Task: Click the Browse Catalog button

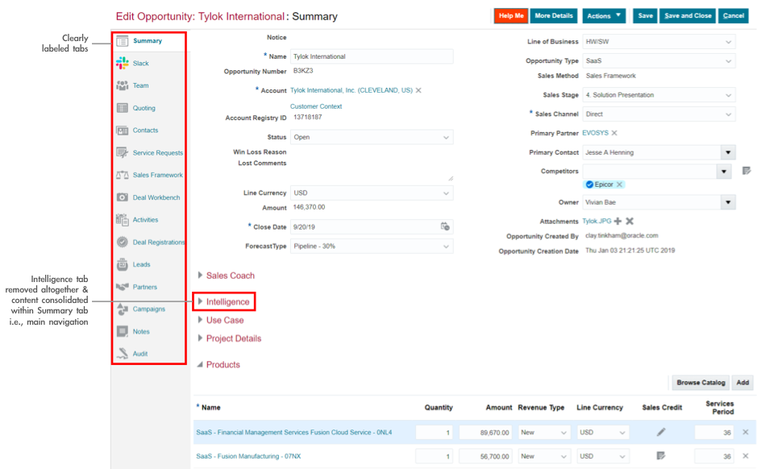Action: click(701, 382)
